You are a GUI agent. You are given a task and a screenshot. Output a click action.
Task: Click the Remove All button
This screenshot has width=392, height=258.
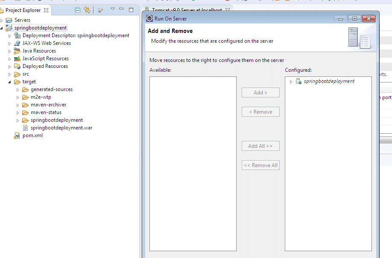[260, 165]
